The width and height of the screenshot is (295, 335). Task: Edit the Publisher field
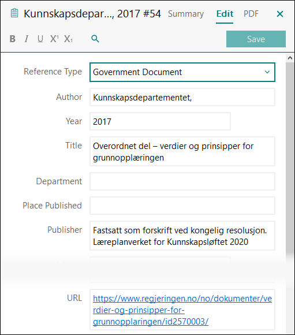[182, 236]
